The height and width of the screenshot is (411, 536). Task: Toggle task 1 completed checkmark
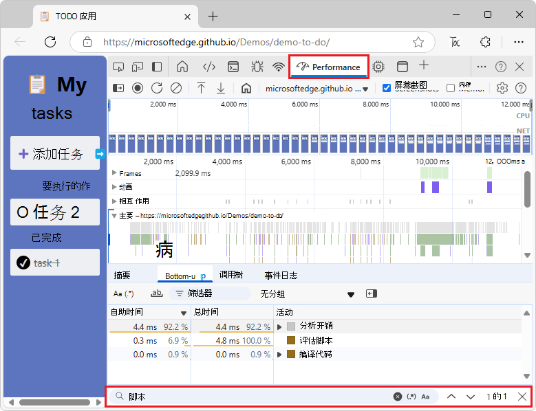point(23,263)
